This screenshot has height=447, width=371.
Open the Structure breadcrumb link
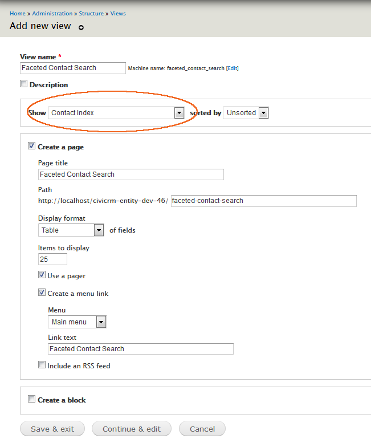[91, 14]
